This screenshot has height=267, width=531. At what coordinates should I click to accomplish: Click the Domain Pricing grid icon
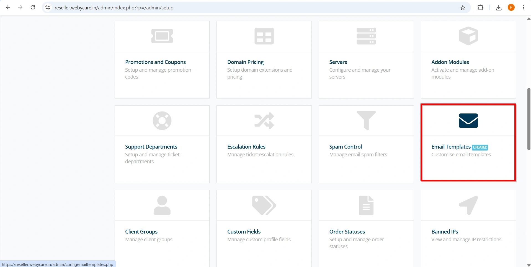264,36
